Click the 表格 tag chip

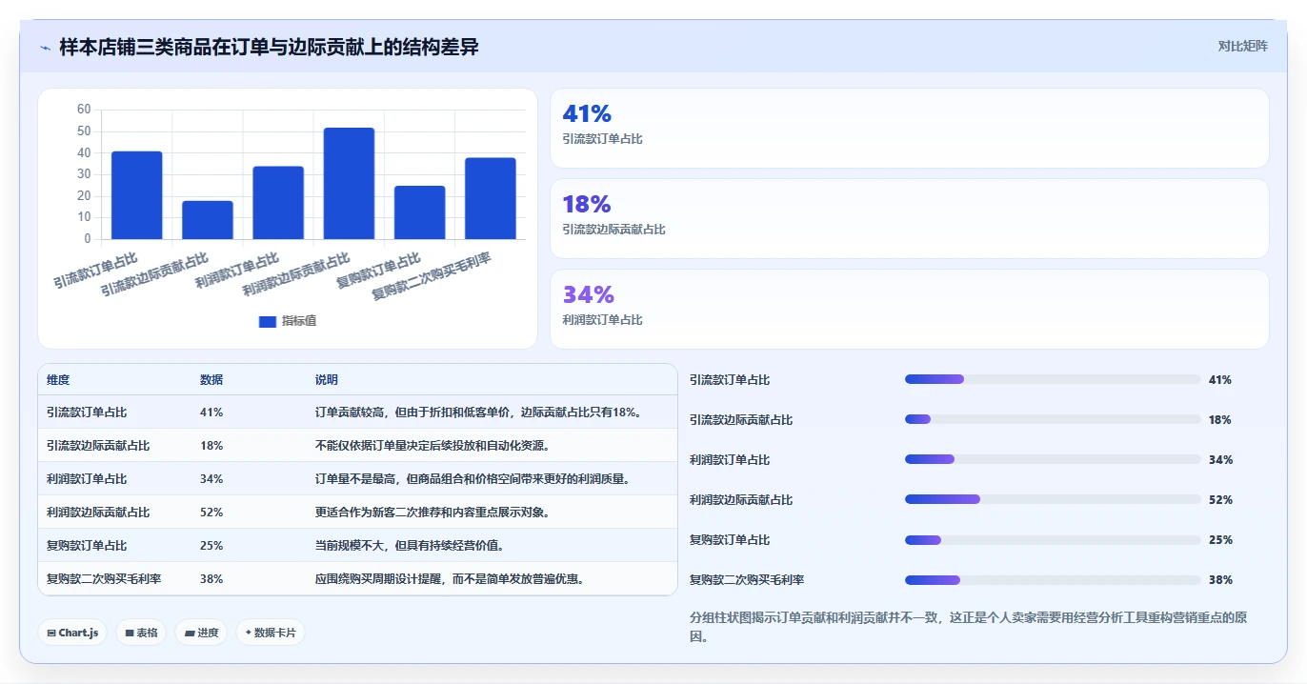pyautogui.click(x=141, y=633)
